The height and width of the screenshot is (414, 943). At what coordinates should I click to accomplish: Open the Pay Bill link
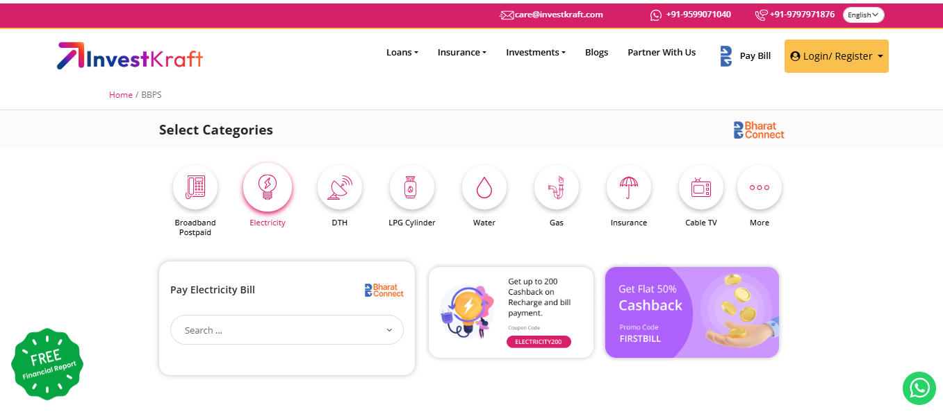click(755, 56)
